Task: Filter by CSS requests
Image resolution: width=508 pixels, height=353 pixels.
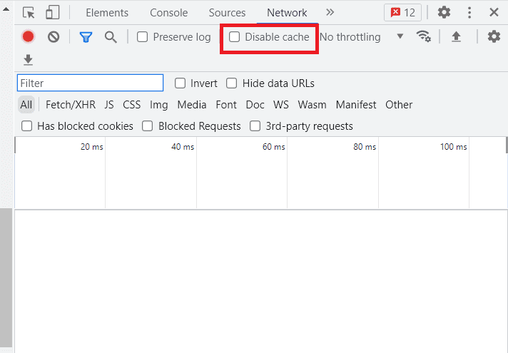Action: (131, 105)
